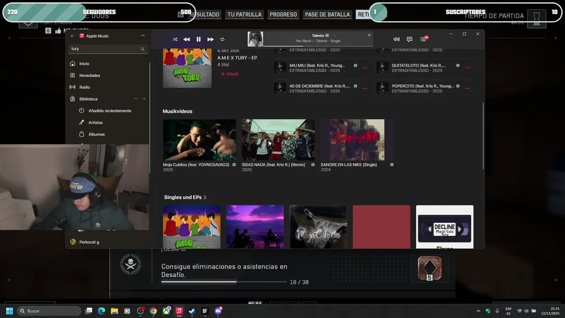Switch to PROGRESO tab in game
This screenshot has height=318, width=565.
tap(283, 15)
